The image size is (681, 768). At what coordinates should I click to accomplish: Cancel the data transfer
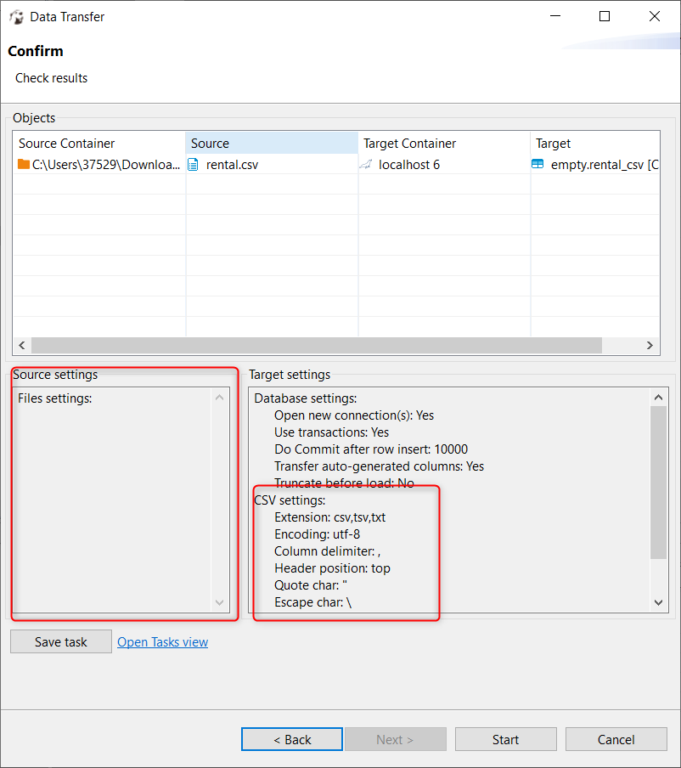[x=616, y=739]
